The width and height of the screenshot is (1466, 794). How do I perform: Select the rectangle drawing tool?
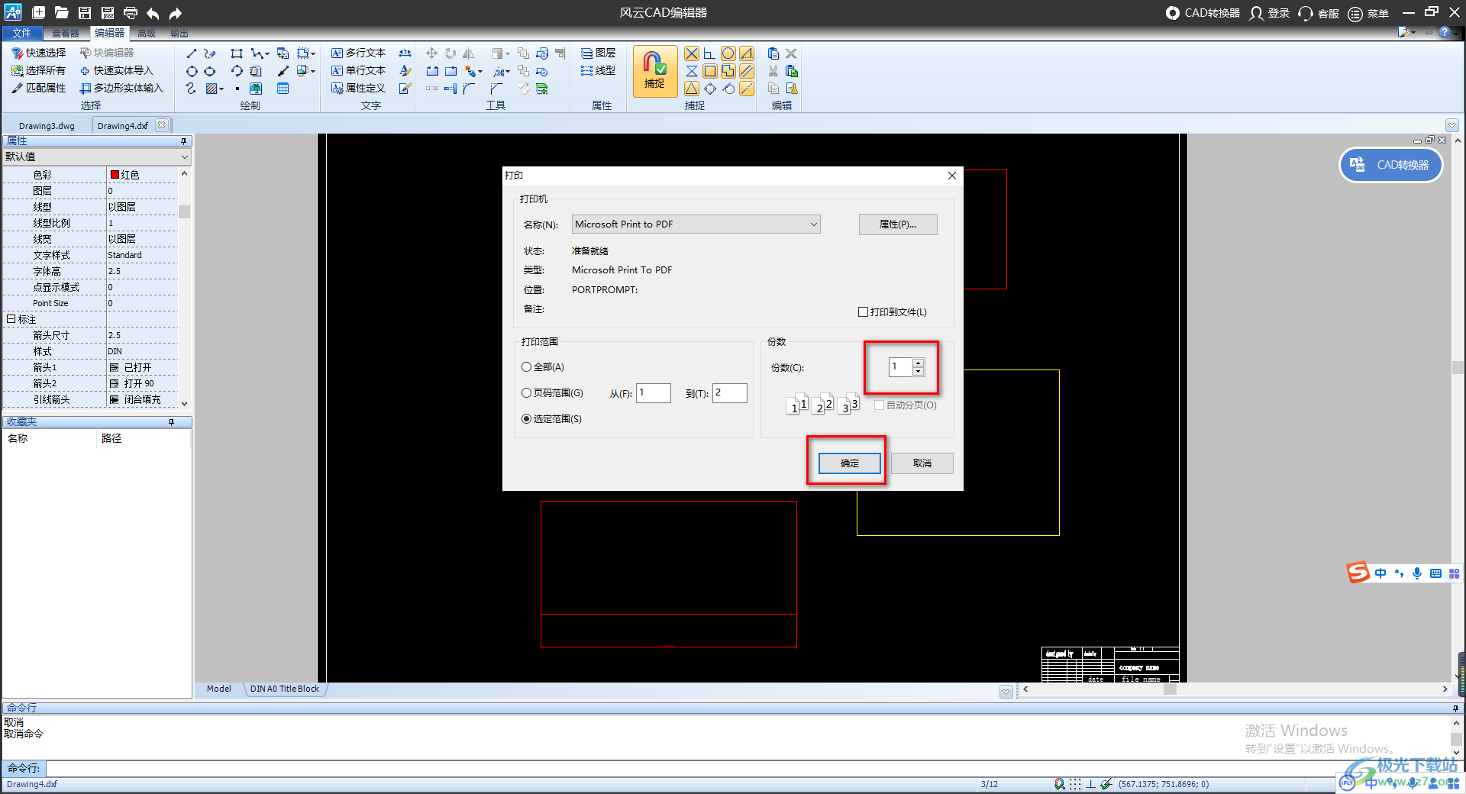point(237,53)
